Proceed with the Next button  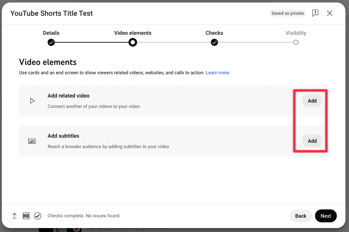(x=326, y=216)
